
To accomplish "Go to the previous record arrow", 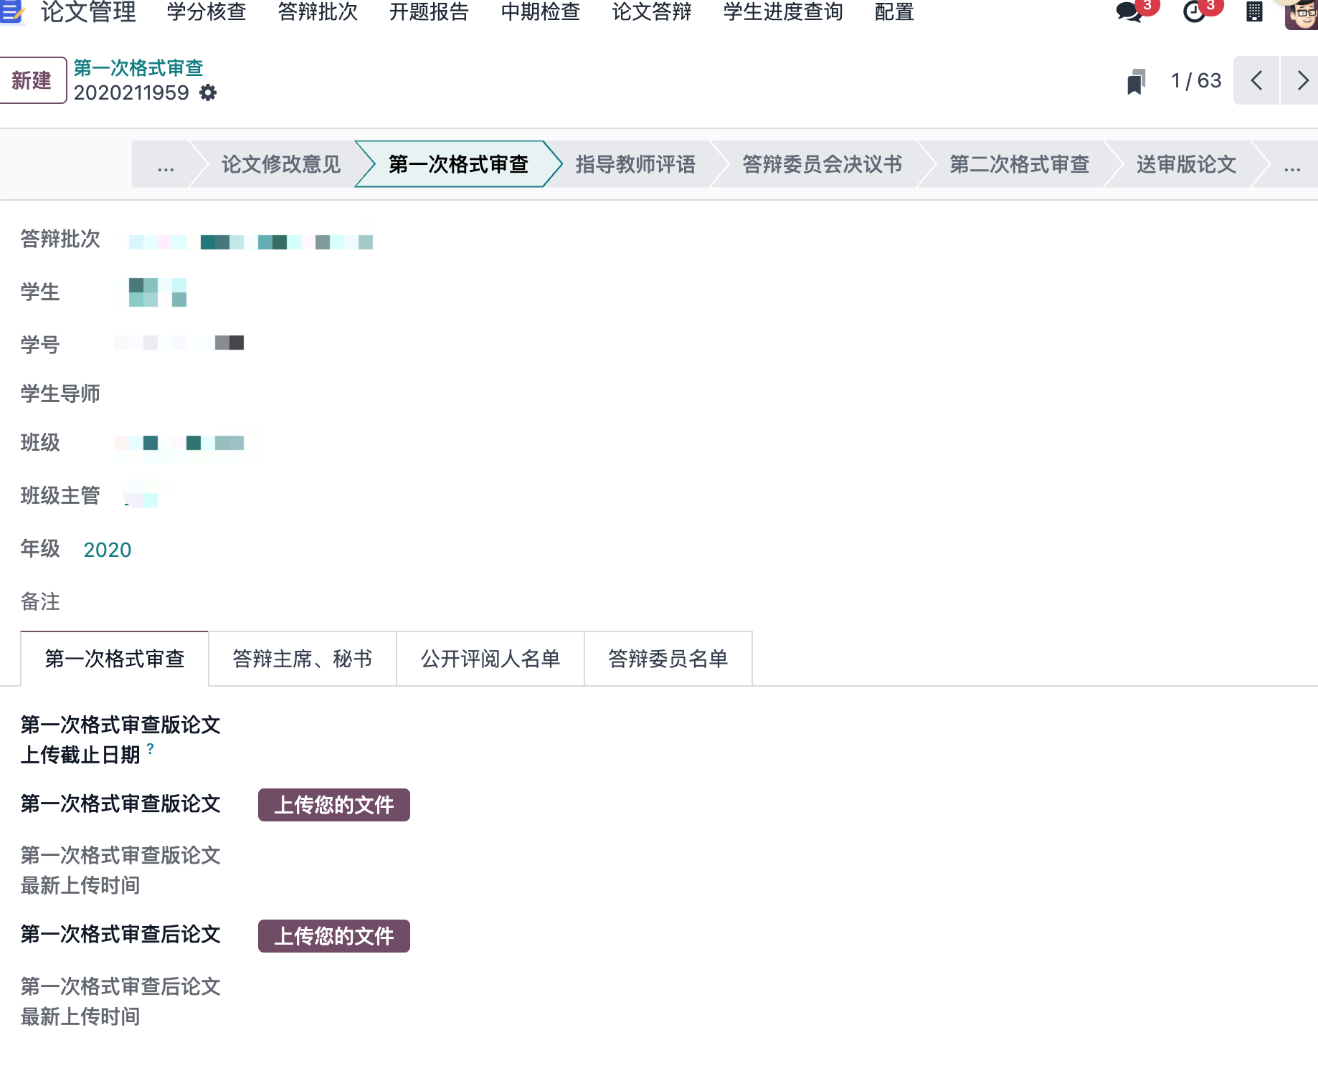I will (x=1256, y=81).
